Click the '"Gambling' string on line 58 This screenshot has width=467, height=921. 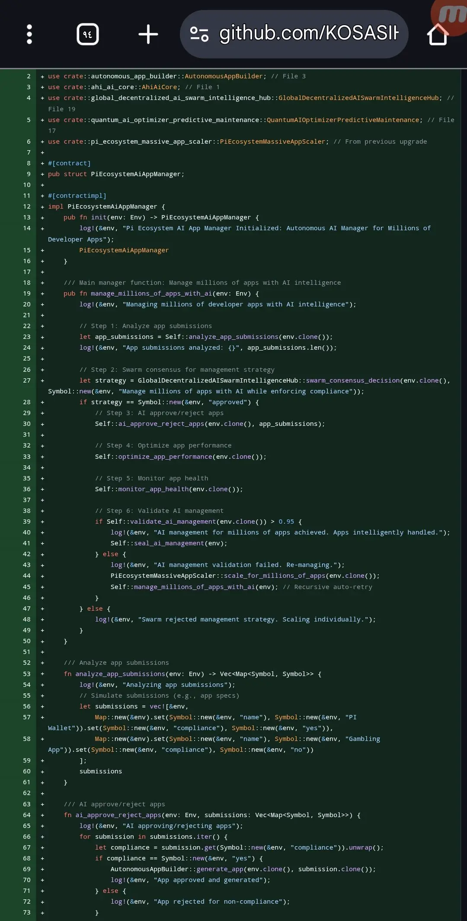click(x=363, y=739)
